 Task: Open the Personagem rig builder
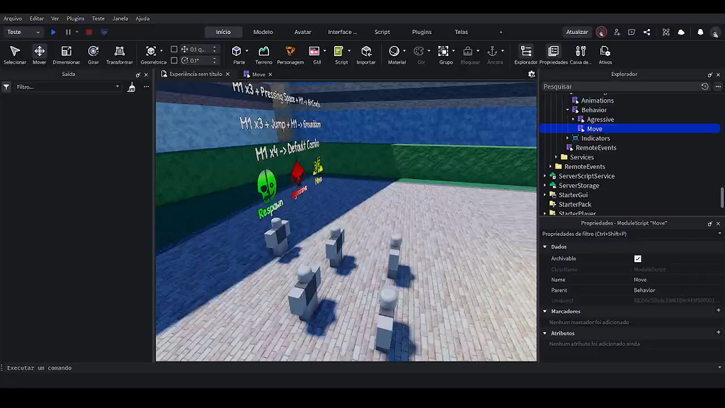[290, 54]
